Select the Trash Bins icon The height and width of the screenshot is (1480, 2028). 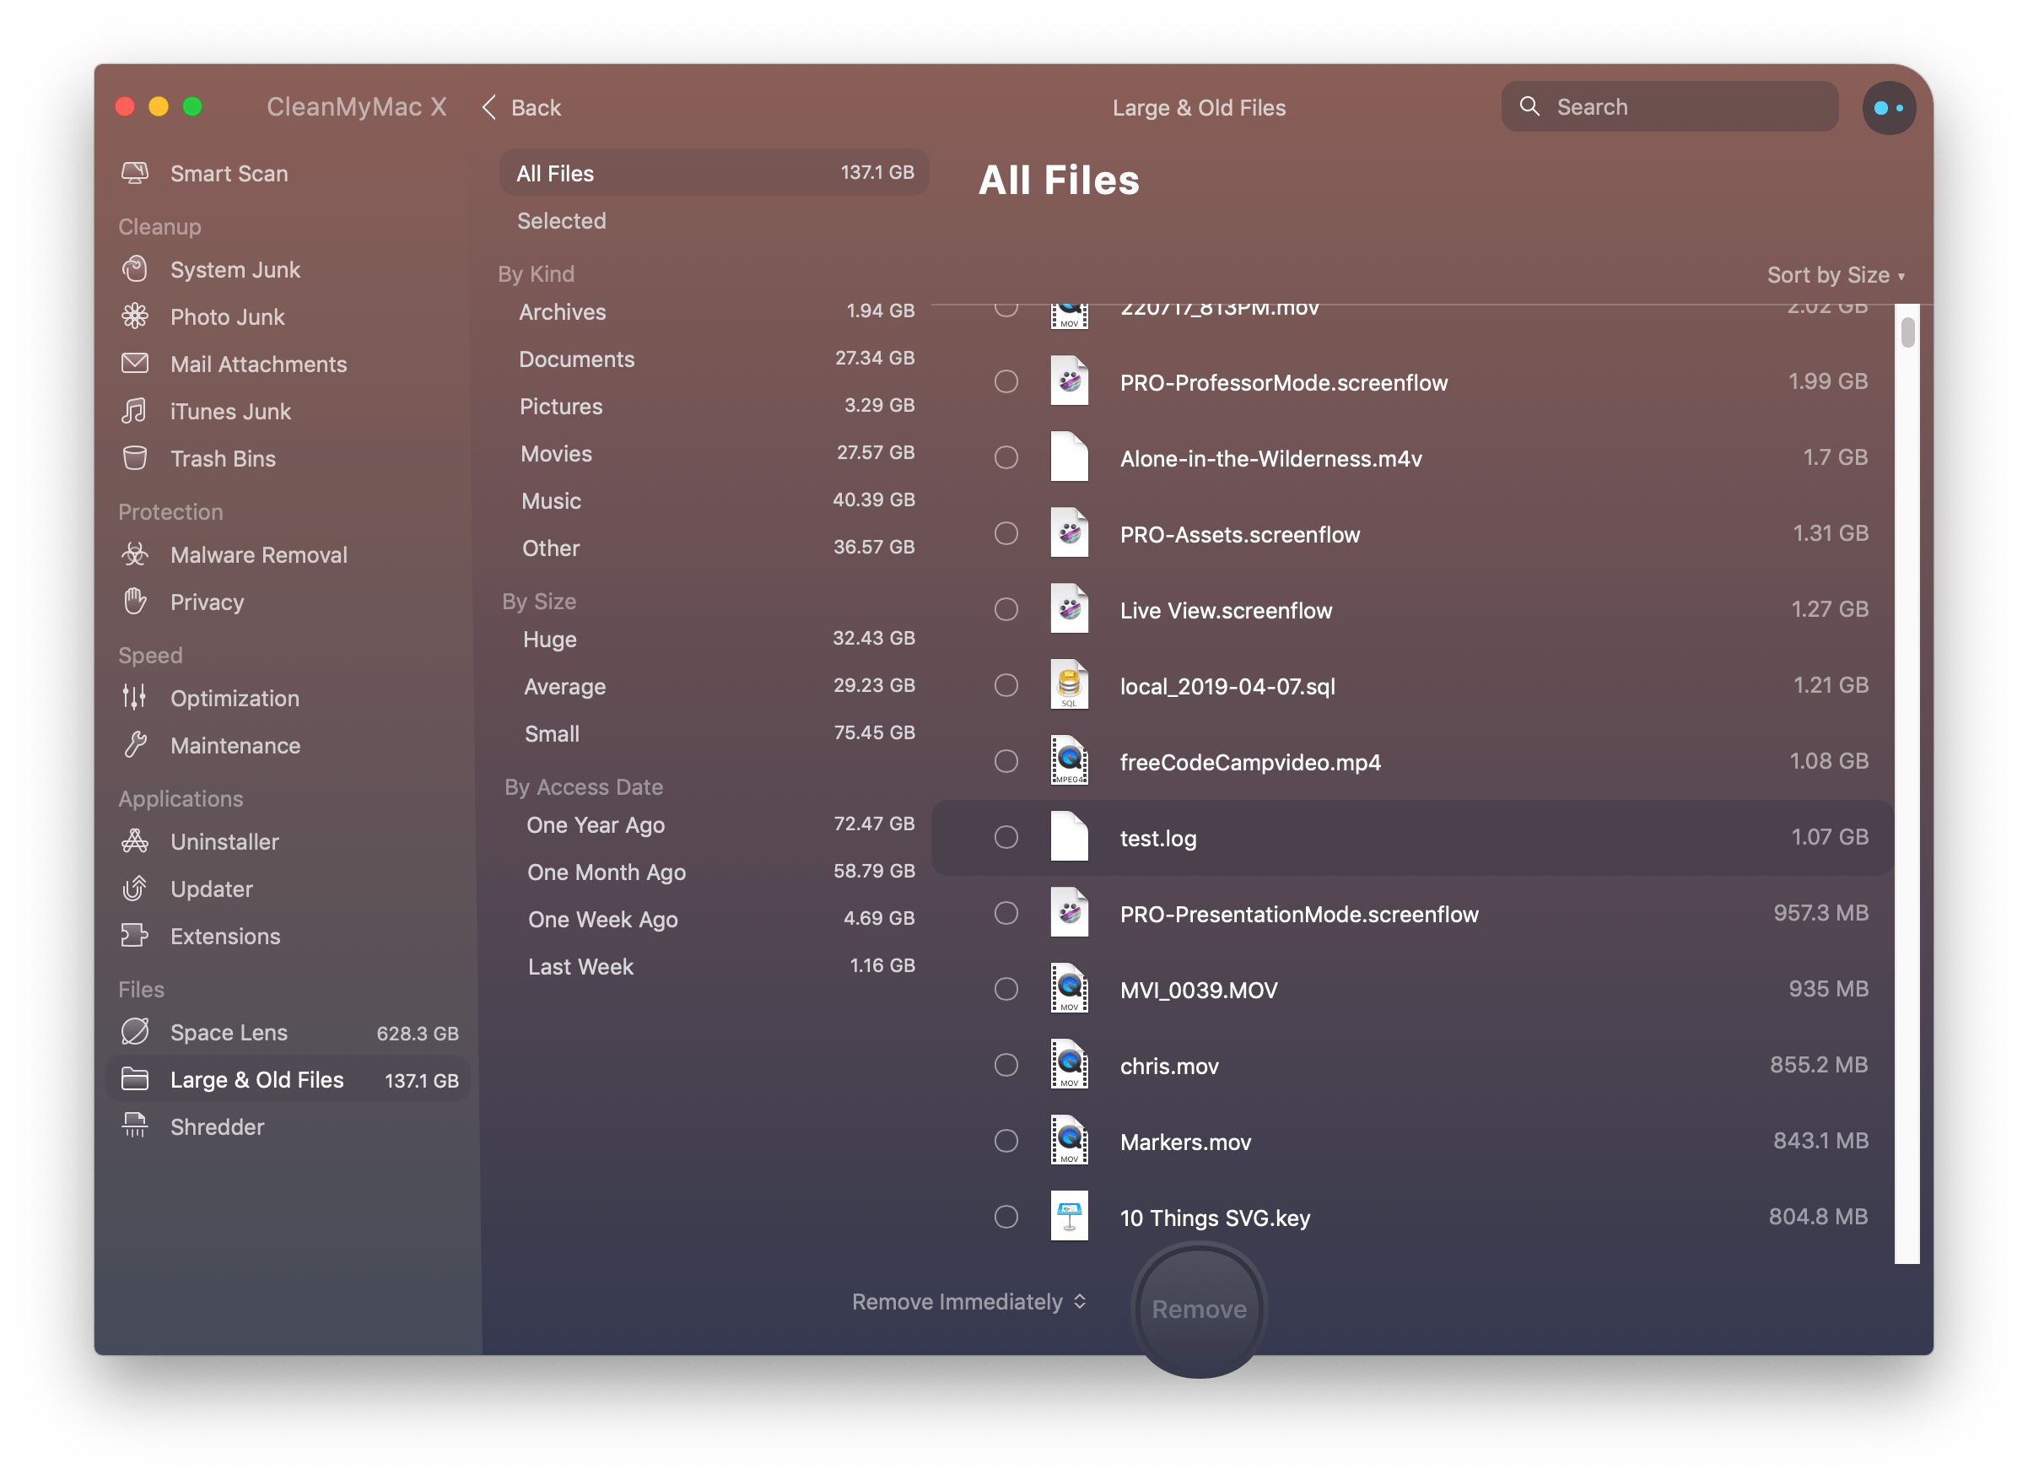[x=134, y=459]
